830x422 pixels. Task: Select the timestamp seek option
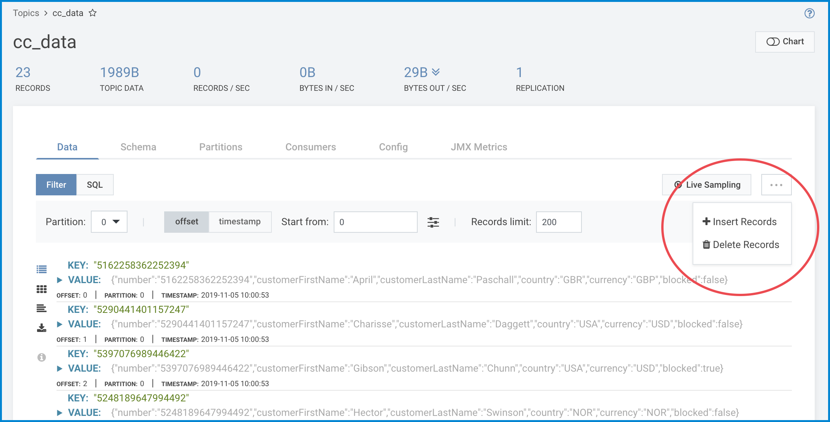240,222
